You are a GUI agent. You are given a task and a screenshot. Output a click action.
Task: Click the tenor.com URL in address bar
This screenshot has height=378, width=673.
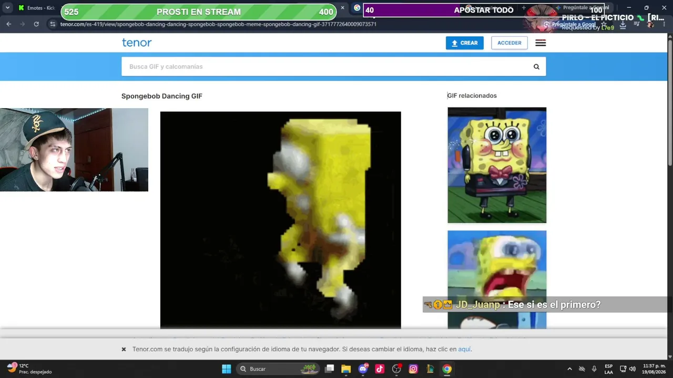tap(218, 24)
